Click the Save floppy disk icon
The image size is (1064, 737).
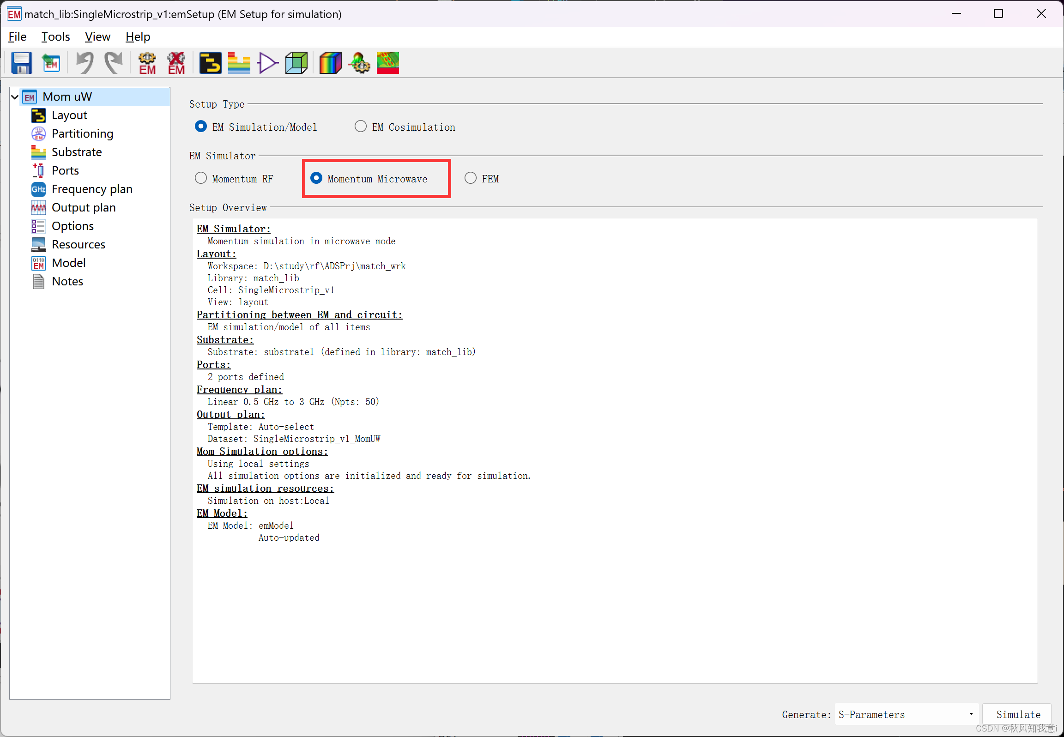[x=21, y=63]
